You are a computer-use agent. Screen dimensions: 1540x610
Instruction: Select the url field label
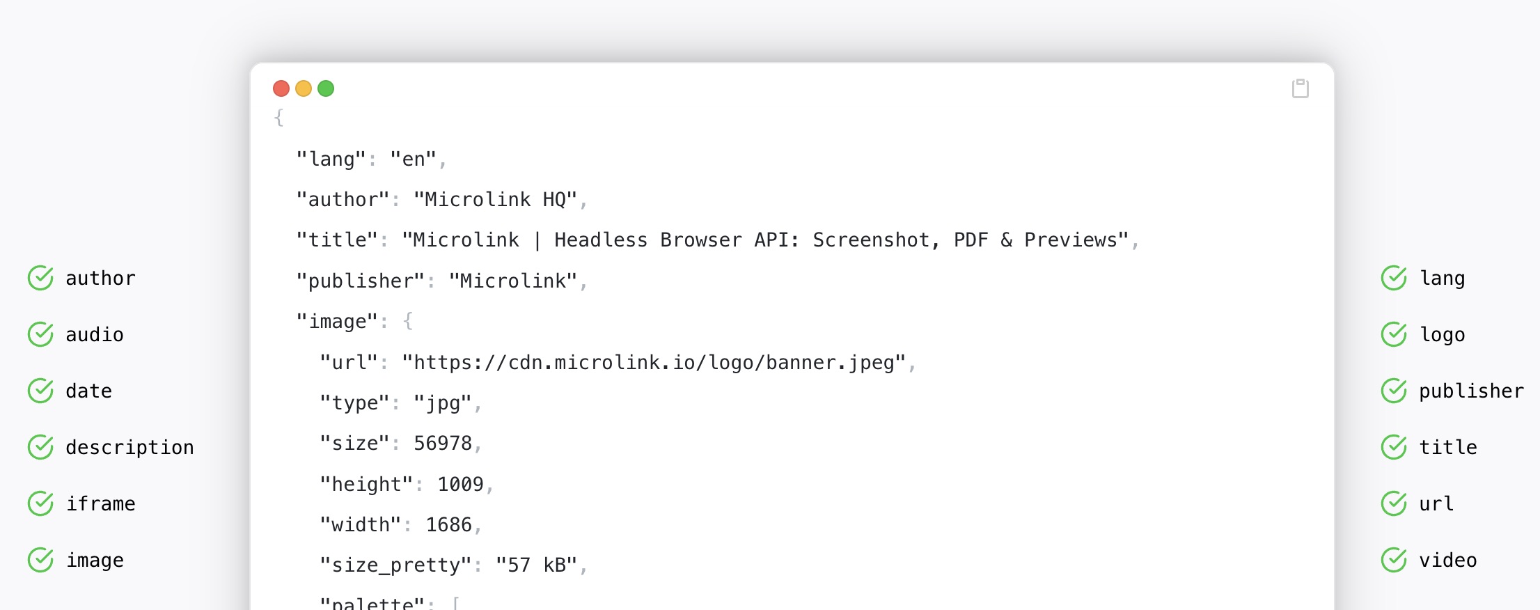point(1436,503)
